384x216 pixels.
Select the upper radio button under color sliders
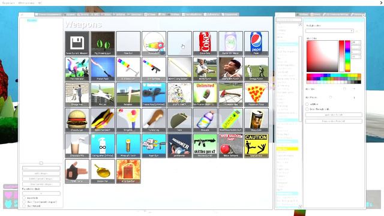(x=307, y=104)
